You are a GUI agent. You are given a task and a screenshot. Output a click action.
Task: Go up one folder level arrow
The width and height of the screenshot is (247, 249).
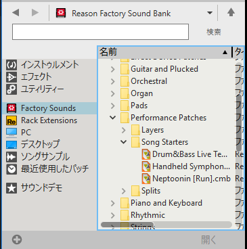point(231,12)
